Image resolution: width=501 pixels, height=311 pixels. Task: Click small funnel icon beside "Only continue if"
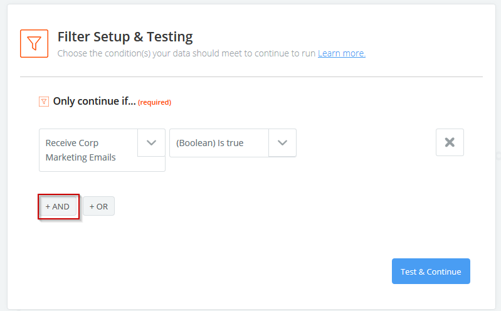pyautogui.click(x=44, y=102)
